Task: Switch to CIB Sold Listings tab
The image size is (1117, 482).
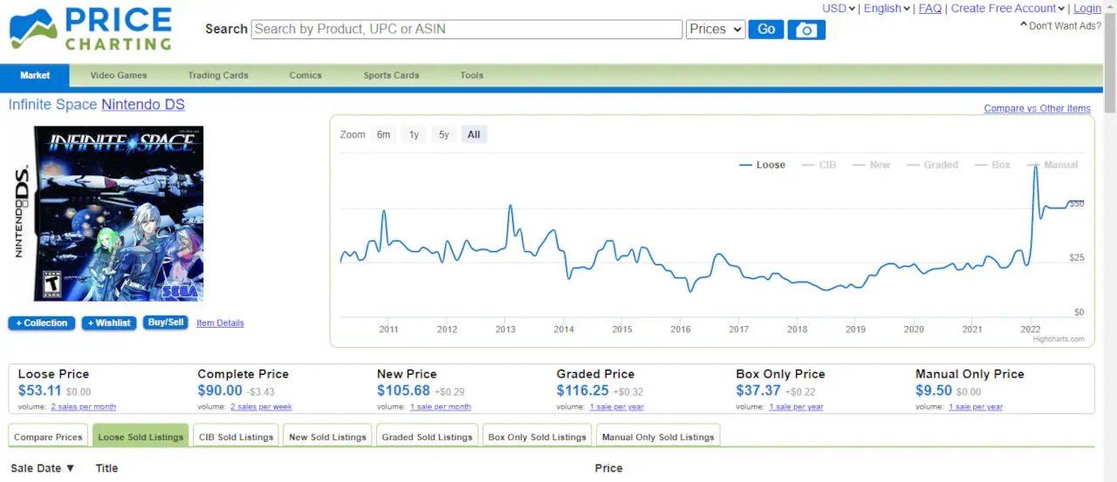Action: coord(236,437)
